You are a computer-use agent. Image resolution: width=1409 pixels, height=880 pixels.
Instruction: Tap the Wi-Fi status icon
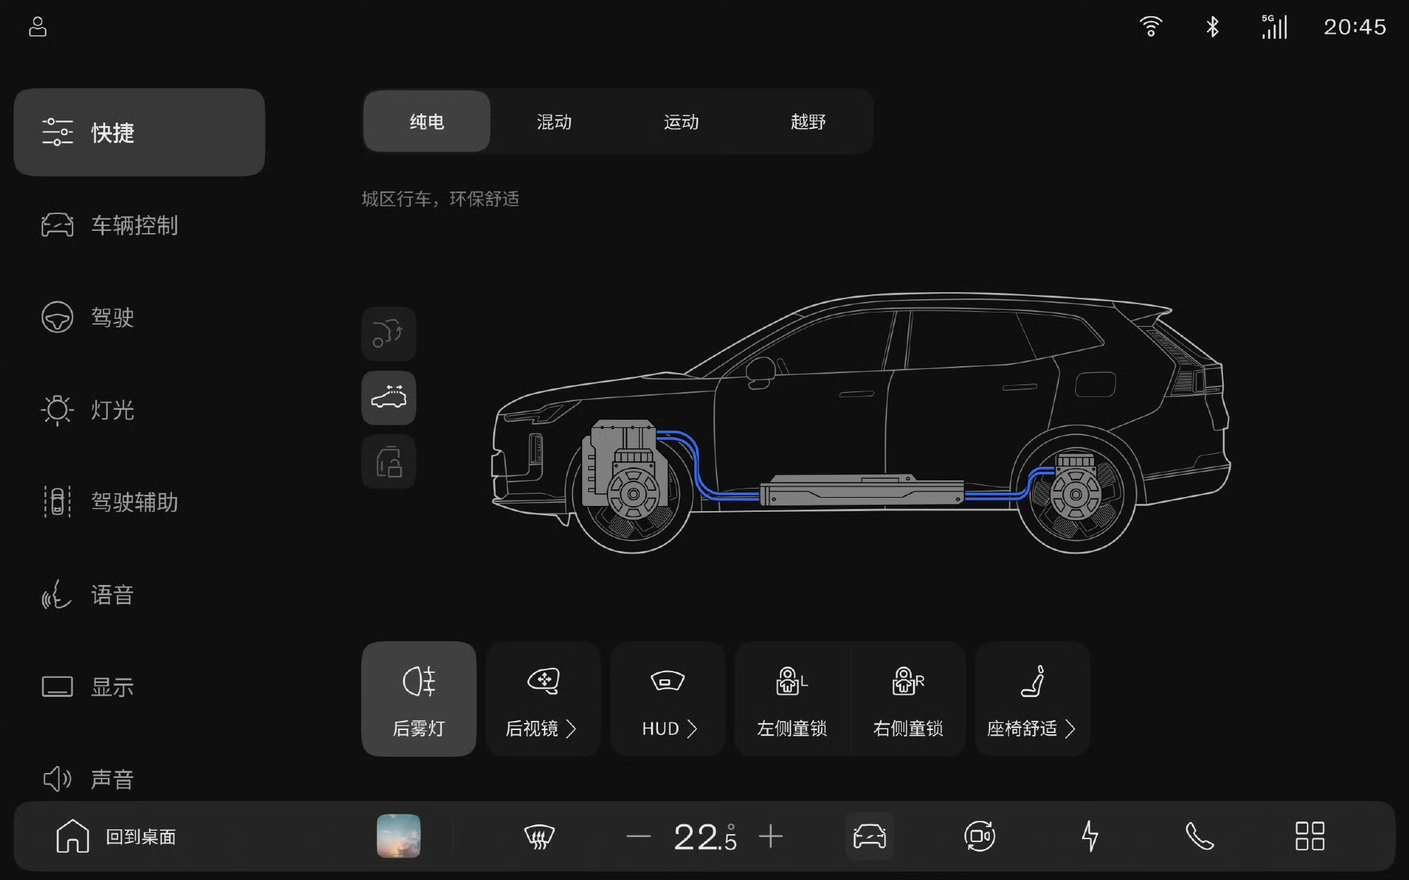coord(1150,27)
